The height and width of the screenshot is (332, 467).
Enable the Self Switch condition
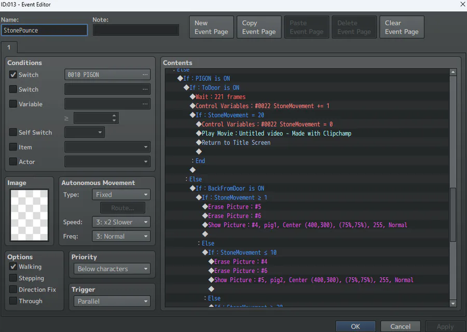(x=13, y=132)
